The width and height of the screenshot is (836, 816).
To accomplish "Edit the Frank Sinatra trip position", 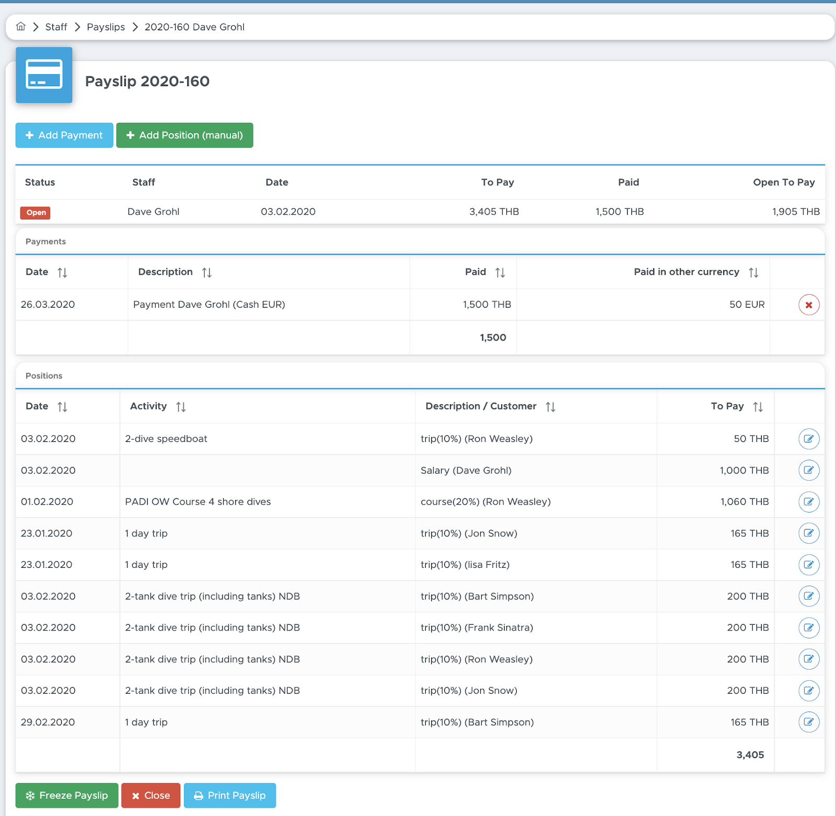I will pos(808,628).
